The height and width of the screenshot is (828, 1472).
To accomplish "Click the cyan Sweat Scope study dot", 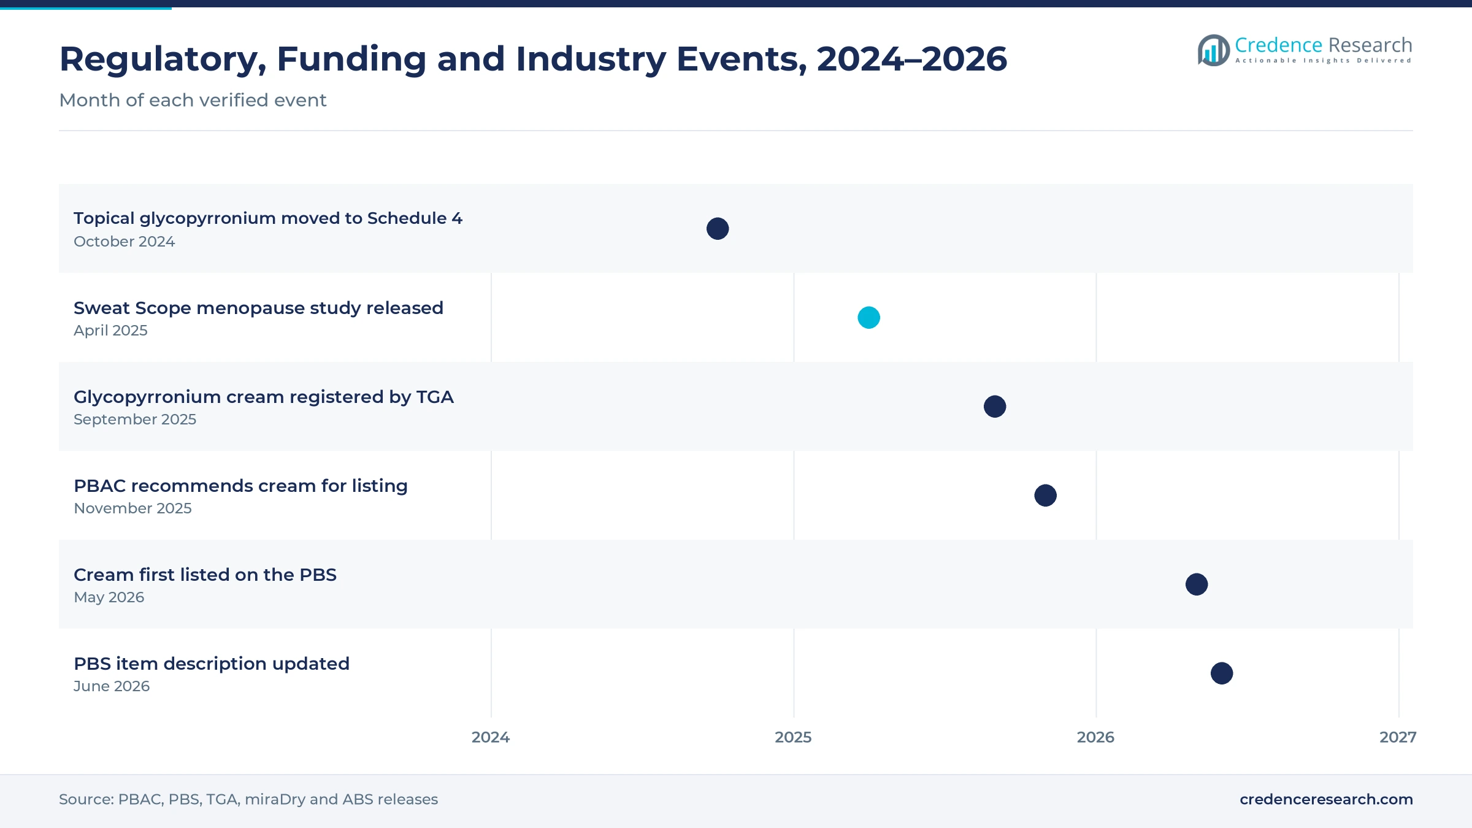I will point(868,318).
